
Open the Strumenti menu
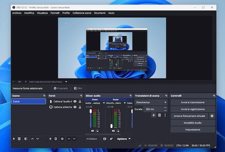coord(100,13)
